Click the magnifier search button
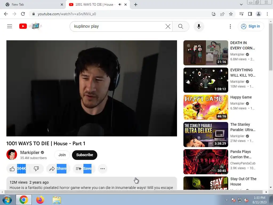 pos(181,26)
